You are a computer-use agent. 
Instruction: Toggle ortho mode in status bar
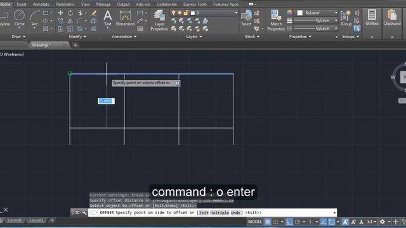pos(289,222)
